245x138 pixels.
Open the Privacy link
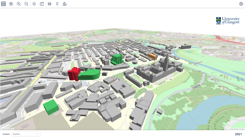point(241,129)
